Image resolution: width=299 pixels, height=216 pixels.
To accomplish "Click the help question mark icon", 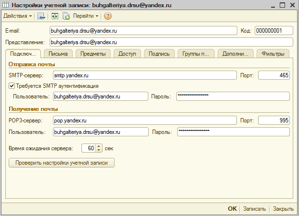I will coord(108,16).
